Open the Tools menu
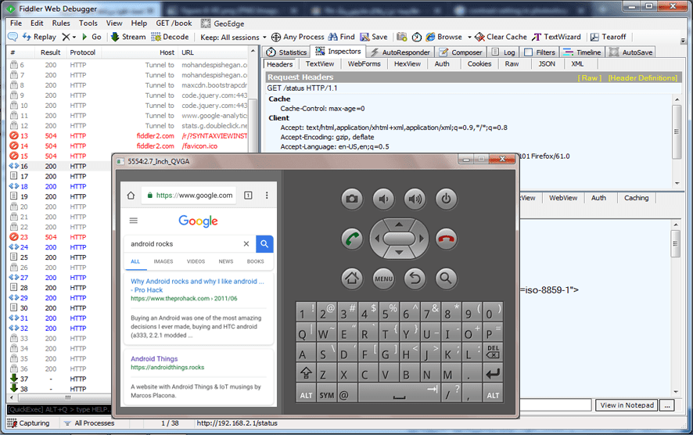693x435 pixels. pyautogui.click(x=88, y=23)
